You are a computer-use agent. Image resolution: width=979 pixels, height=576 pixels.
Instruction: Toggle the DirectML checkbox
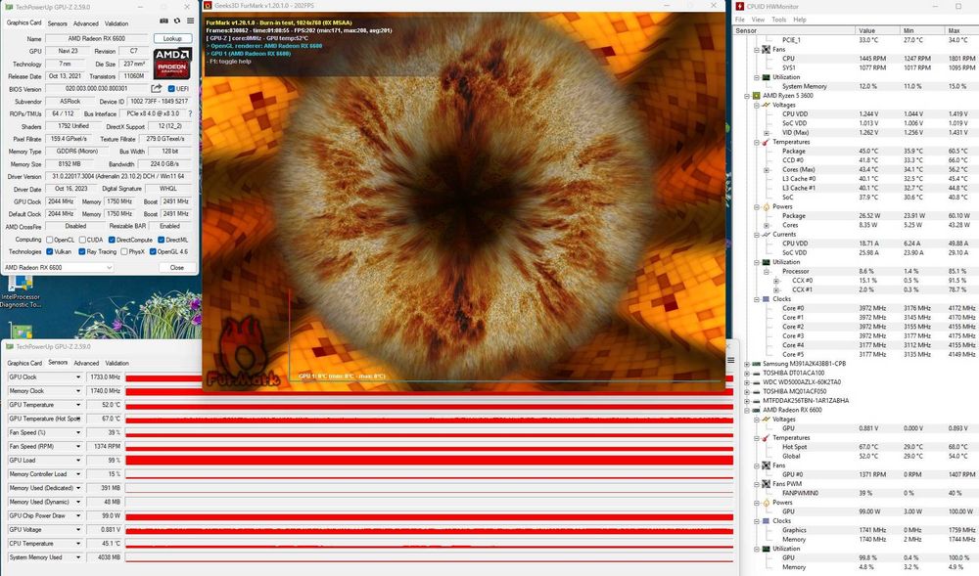[161, 240]
